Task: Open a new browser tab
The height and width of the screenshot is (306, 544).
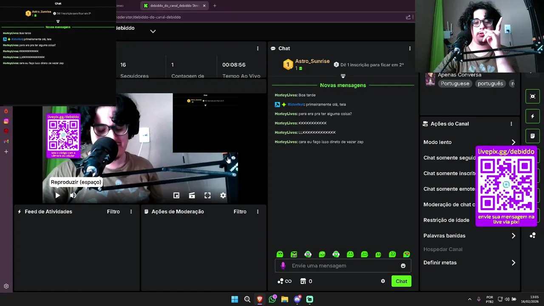Action: point(215,6)
